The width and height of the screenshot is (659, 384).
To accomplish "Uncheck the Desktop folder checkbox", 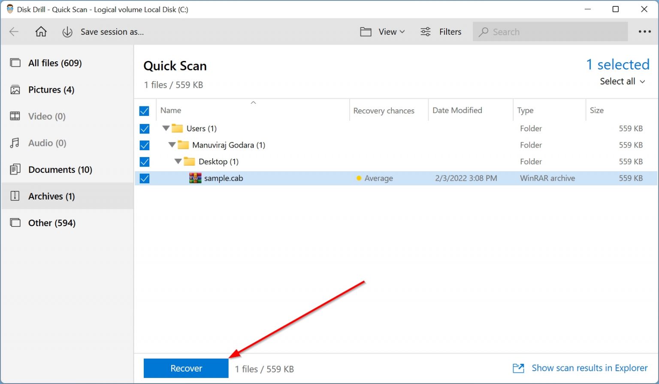I will coord(145,162).
